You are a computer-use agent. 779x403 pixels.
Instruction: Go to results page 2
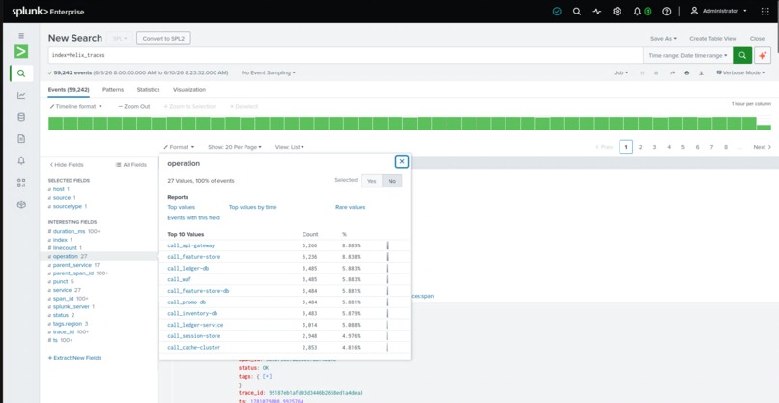pos(641,147)
